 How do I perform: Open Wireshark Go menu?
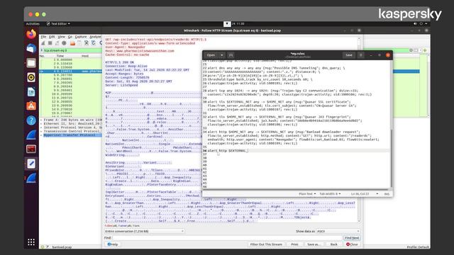[70, 37]
